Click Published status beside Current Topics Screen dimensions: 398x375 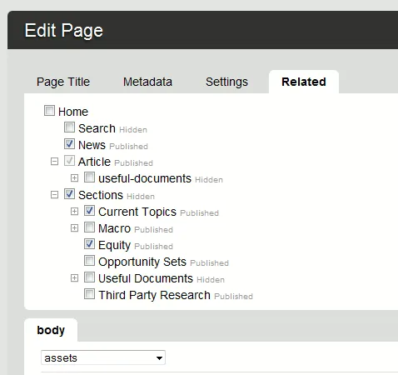[200, 213]
